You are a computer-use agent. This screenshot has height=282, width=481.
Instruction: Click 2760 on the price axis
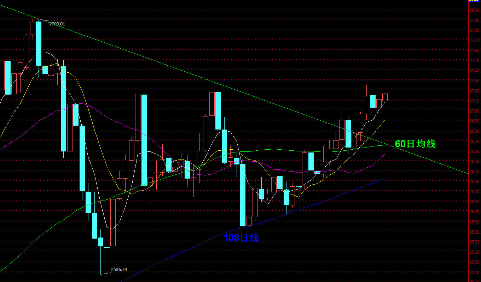(x=474, y=50)
